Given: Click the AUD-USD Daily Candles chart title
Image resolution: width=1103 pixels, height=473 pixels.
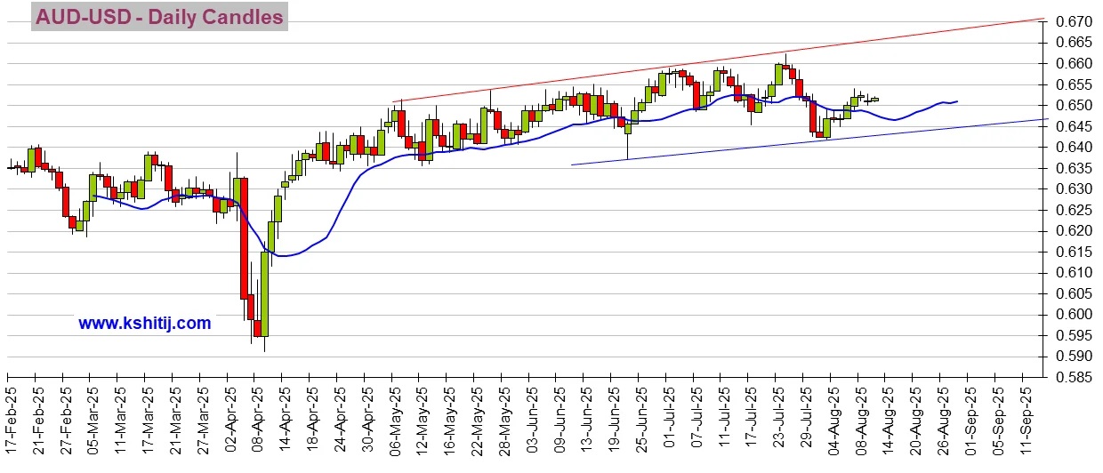Looking at the screenshot, I should pos(159,17).
